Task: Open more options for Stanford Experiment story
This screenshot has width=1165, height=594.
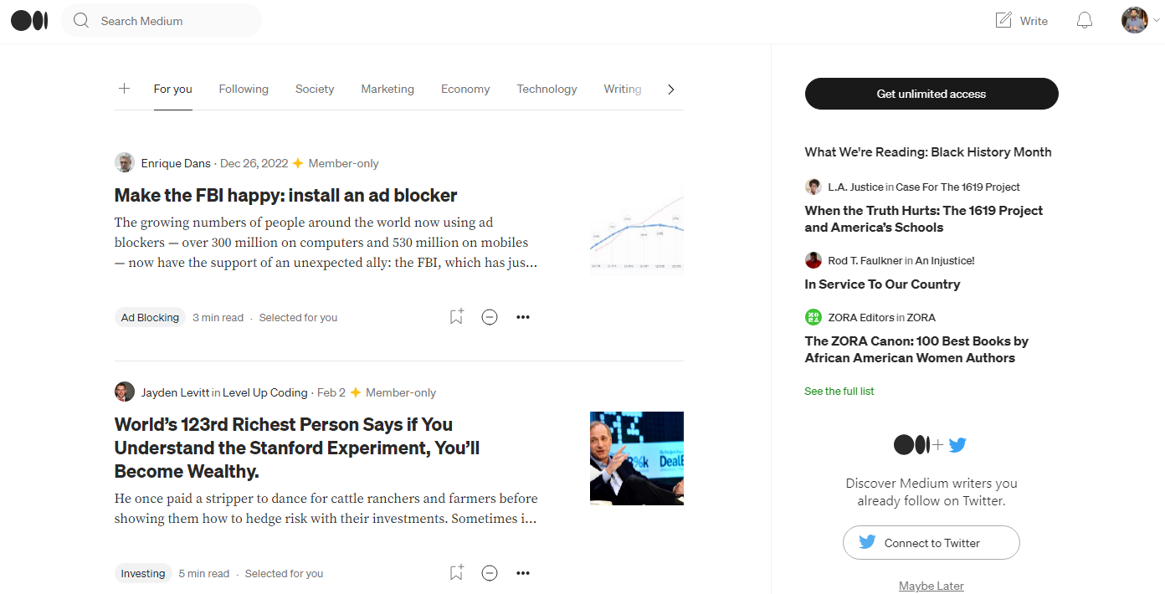Action: point(523,573)
